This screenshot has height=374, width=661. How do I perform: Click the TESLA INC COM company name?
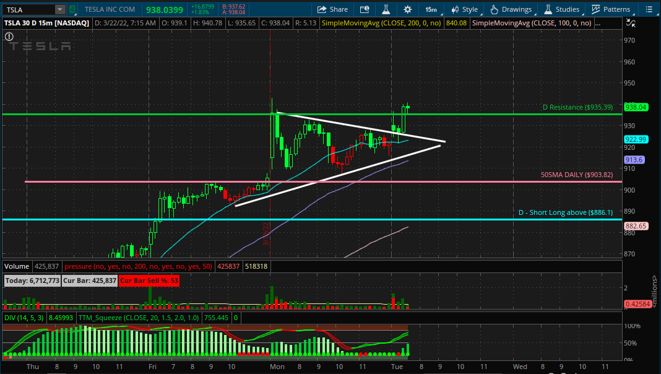[110, 9]
